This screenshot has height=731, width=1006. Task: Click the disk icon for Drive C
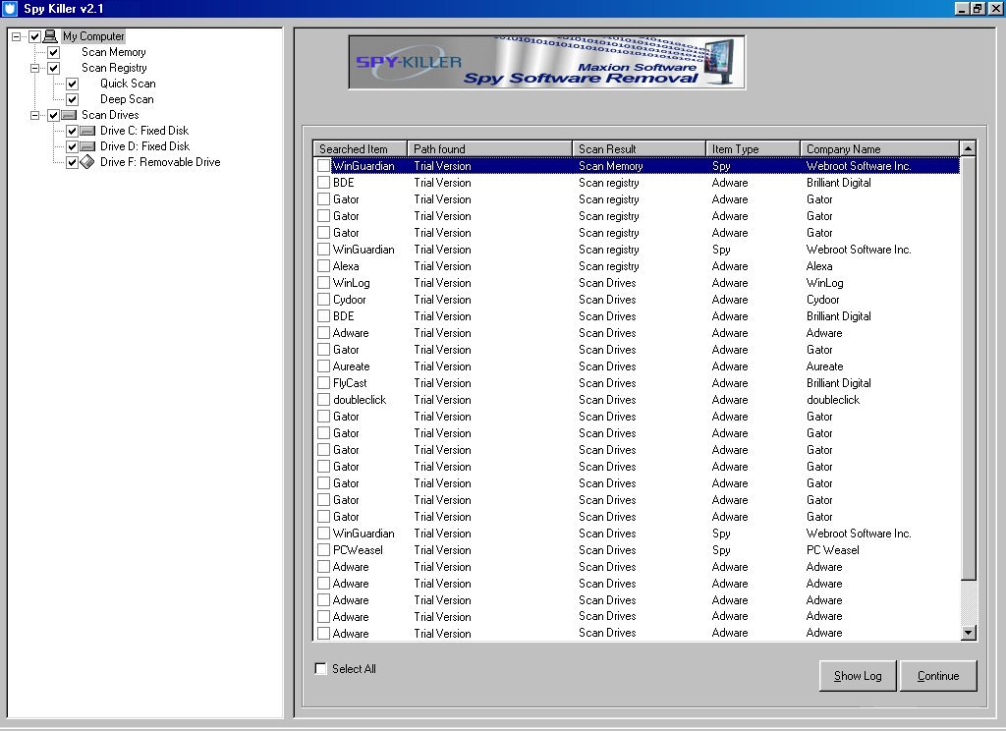click(87, 131)
